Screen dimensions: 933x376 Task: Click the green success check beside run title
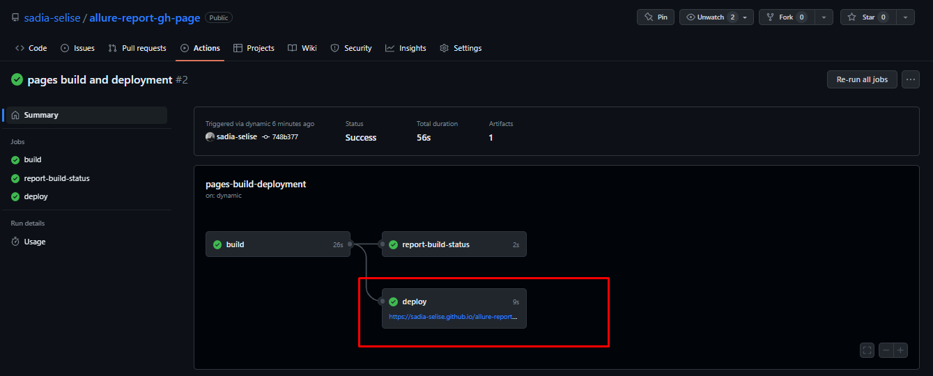(x=17, y=80)
